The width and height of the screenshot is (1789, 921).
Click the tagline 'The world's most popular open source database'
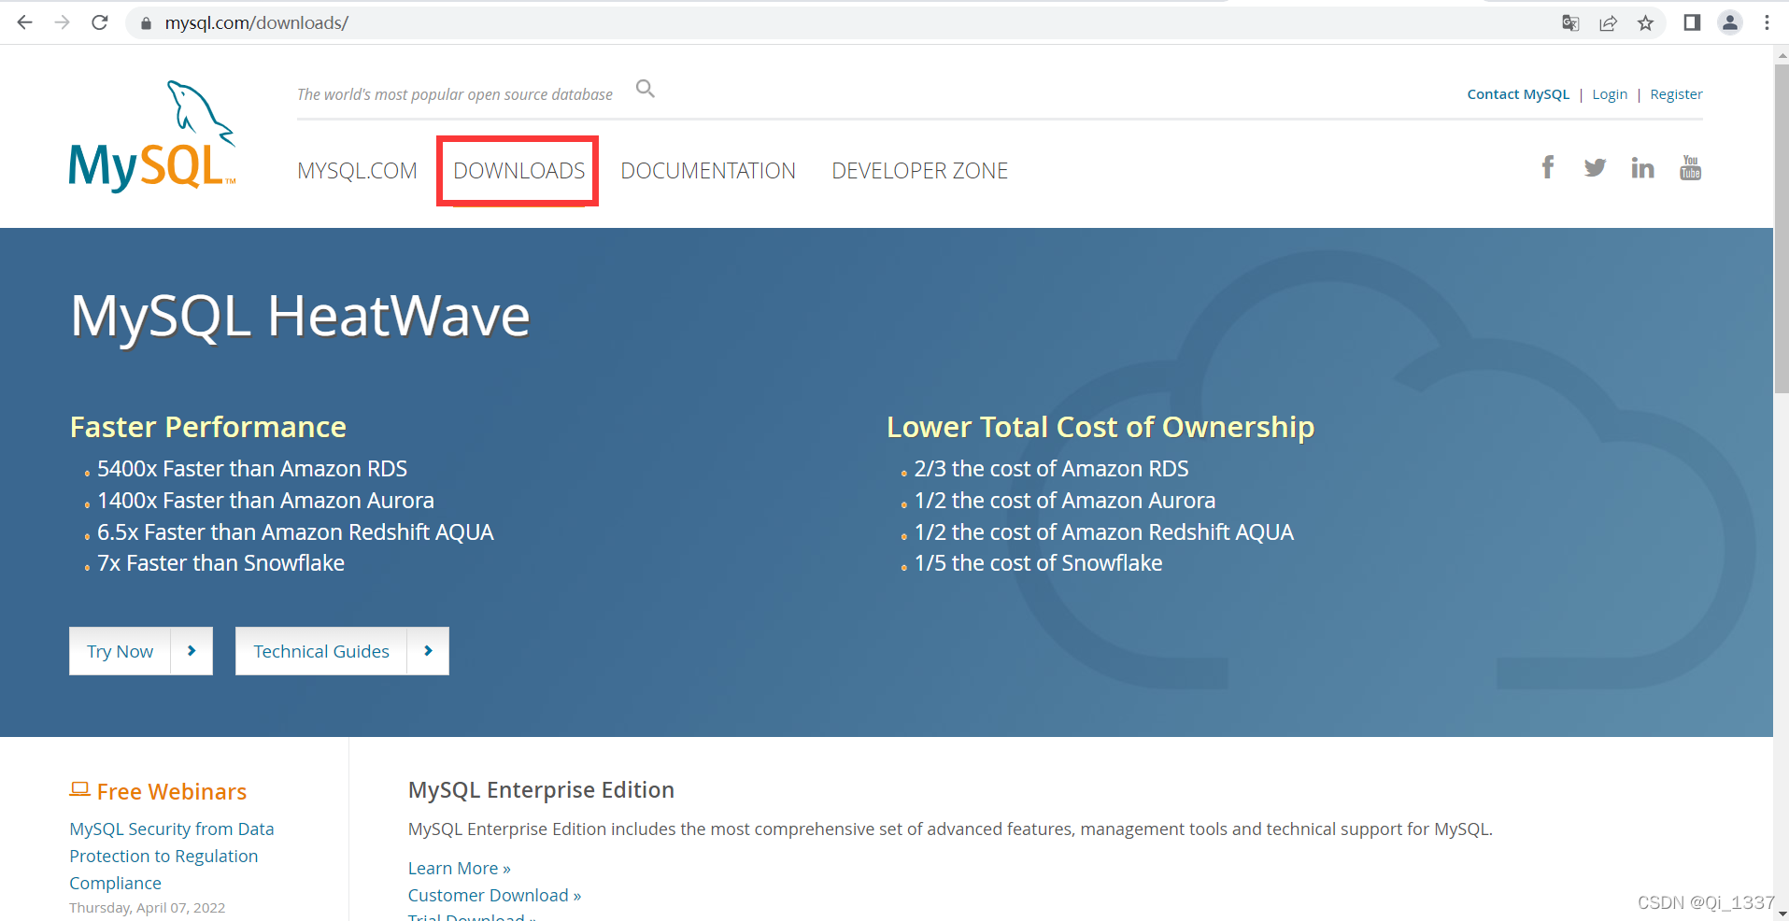455,94
